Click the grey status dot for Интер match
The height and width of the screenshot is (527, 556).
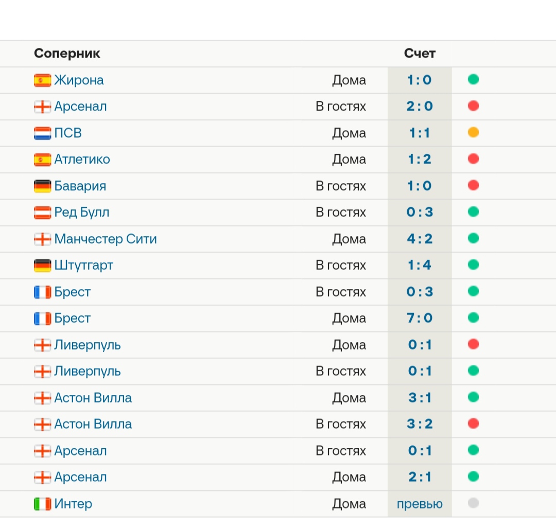coord(473,503)
